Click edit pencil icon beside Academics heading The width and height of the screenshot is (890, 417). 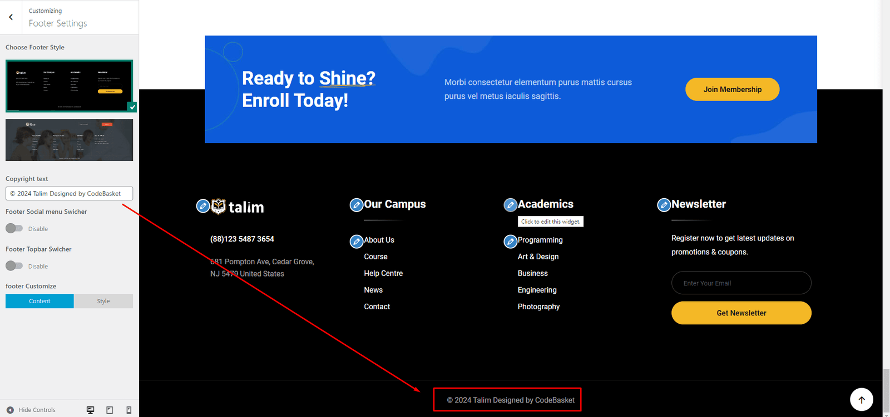tap(510, 205)
